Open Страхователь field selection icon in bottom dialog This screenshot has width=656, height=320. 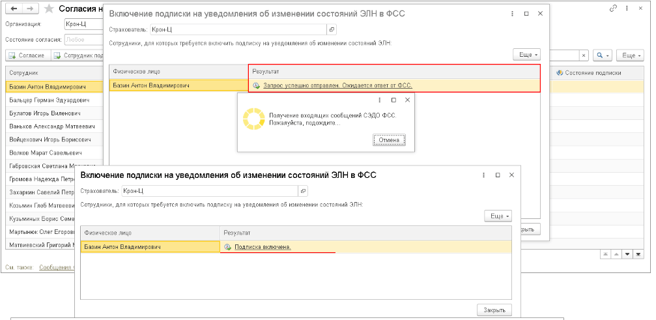click(302, 191)
